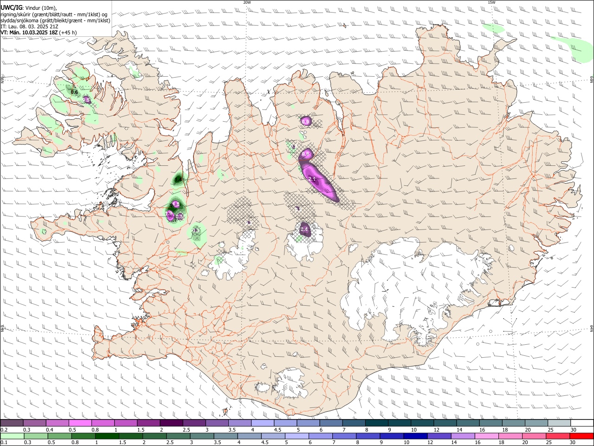The height and width of the screenshot is (446, 594).
Task: Click the bright red legend swatch above 30
Action: pos(582,436)
